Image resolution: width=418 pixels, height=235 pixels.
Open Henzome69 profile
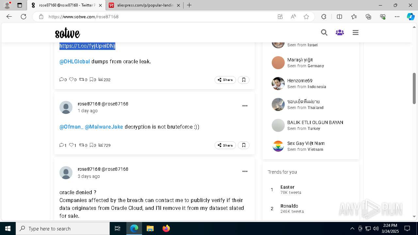click(x=300, y=81)
